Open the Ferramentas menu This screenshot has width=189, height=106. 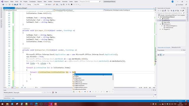[x=57, y=1]
